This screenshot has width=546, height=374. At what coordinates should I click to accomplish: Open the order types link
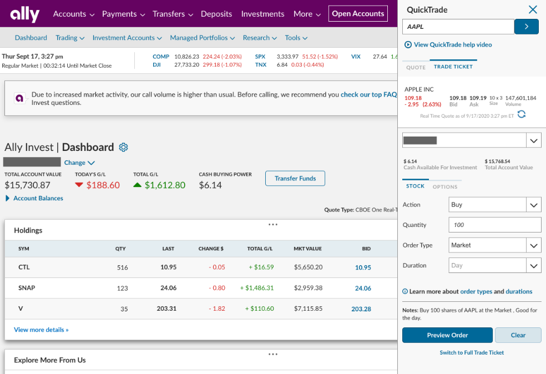point(476,291)
